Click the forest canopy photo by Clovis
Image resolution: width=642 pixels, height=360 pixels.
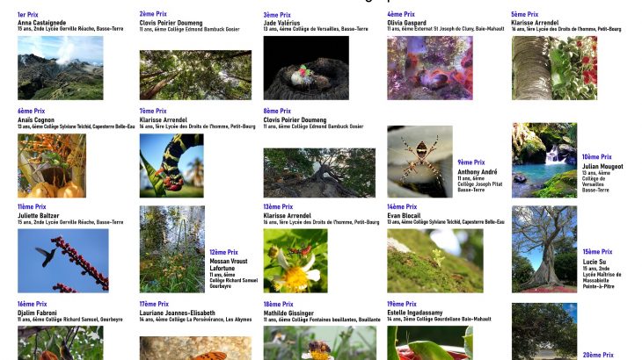point(195,76)
